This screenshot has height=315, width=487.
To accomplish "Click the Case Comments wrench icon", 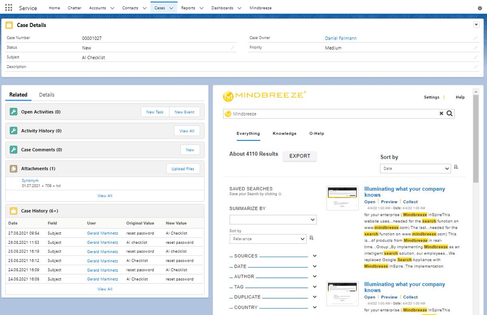I will coord(13,150).
